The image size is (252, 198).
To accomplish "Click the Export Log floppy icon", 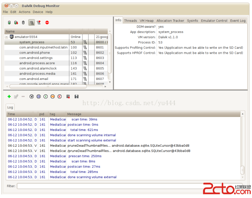I will (x=76, y=96).
